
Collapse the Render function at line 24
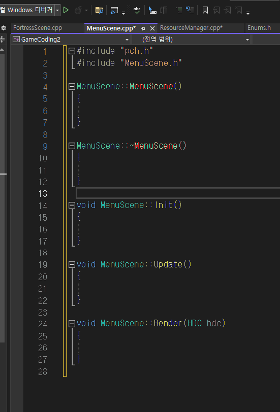click(x=72, y=324)
